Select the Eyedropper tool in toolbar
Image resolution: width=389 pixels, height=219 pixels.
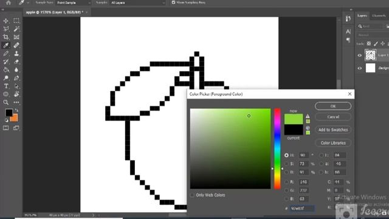[x=5, y=45]
